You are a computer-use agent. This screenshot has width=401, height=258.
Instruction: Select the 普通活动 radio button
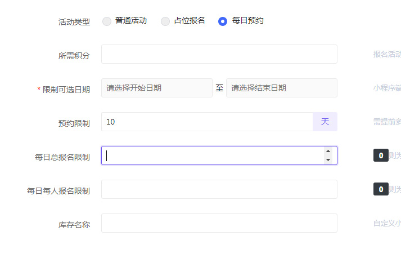107,21
